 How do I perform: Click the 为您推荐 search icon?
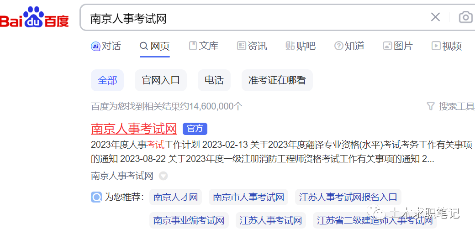click(96, 198)
